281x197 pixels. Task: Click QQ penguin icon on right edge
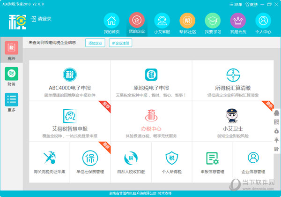click(276, 113)
